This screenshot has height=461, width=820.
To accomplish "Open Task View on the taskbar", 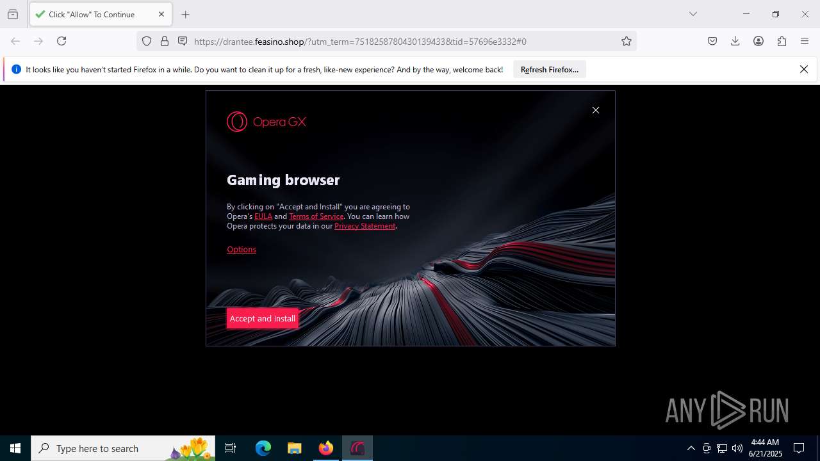I will 231,448.
